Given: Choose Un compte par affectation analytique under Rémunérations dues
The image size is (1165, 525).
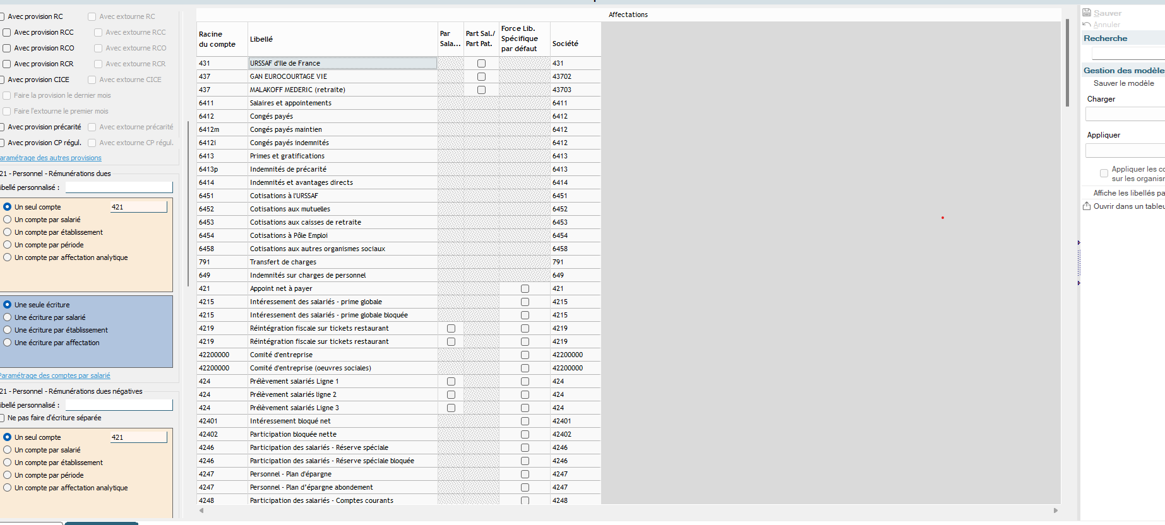Looking at the screenshot, I should pos(8,257).
